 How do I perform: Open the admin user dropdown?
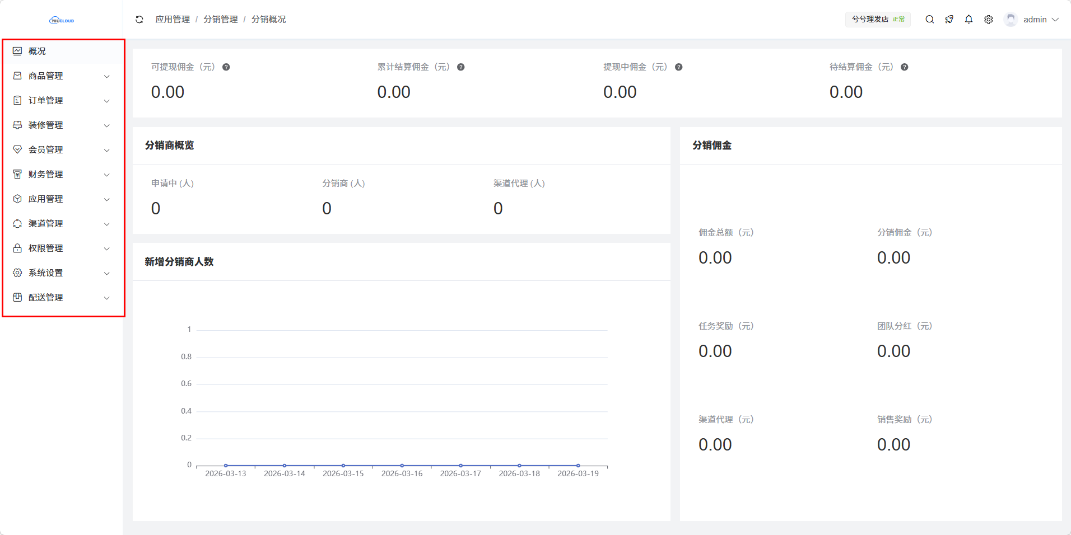[x=1032, y=20]
